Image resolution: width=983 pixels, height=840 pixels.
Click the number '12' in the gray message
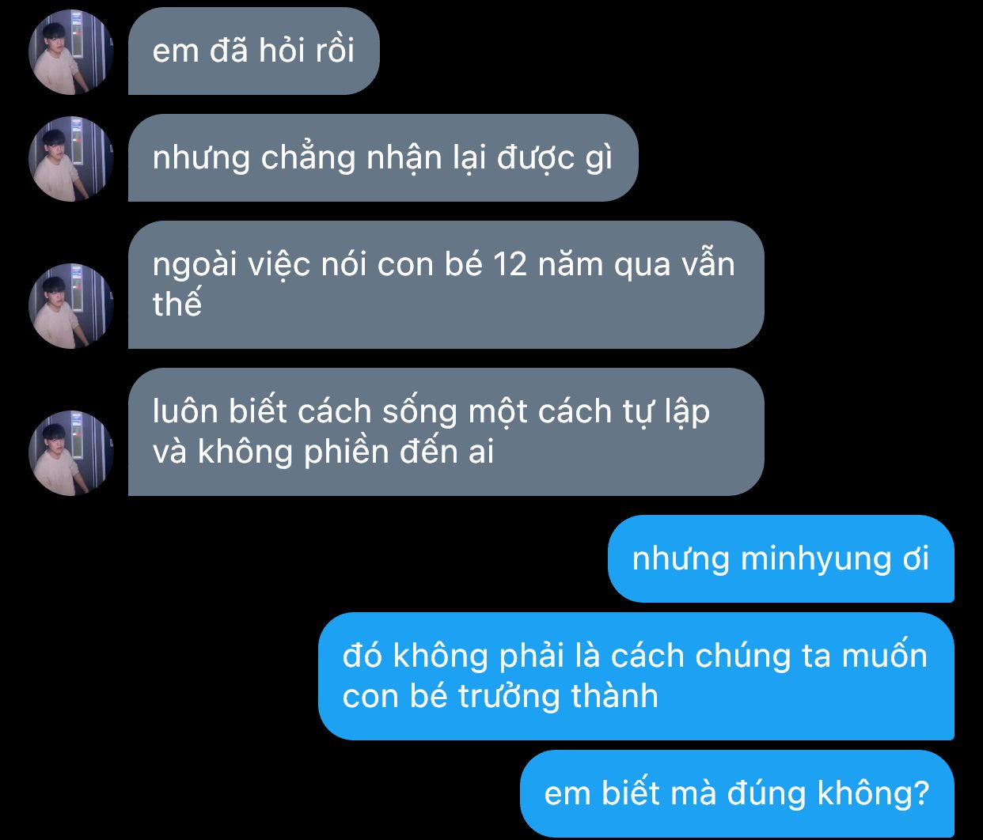tap(510, 265)
